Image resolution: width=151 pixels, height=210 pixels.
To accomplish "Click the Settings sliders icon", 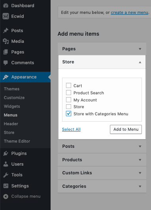I will 6,186.
